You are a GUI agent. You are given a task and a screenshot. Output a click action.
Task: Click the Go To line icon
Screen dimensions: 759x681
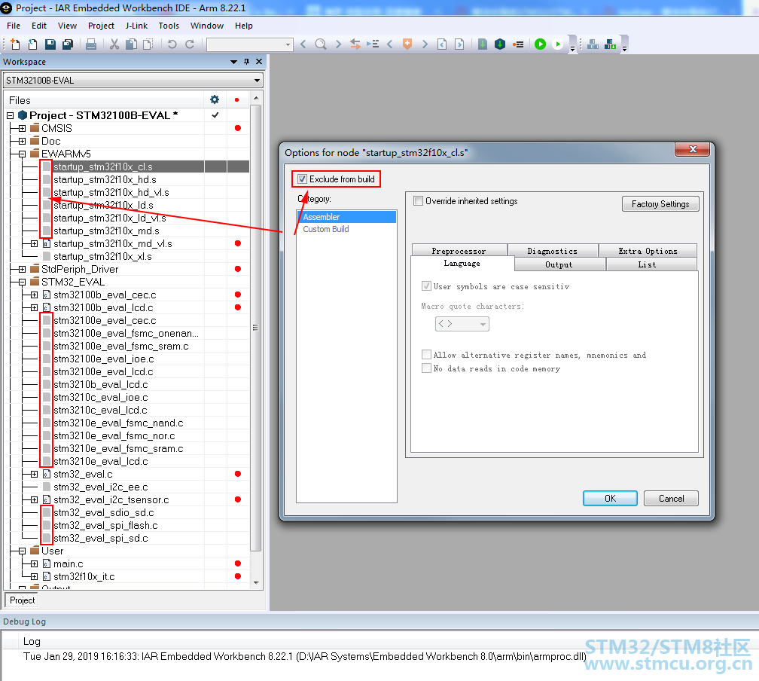click(373, 44)
